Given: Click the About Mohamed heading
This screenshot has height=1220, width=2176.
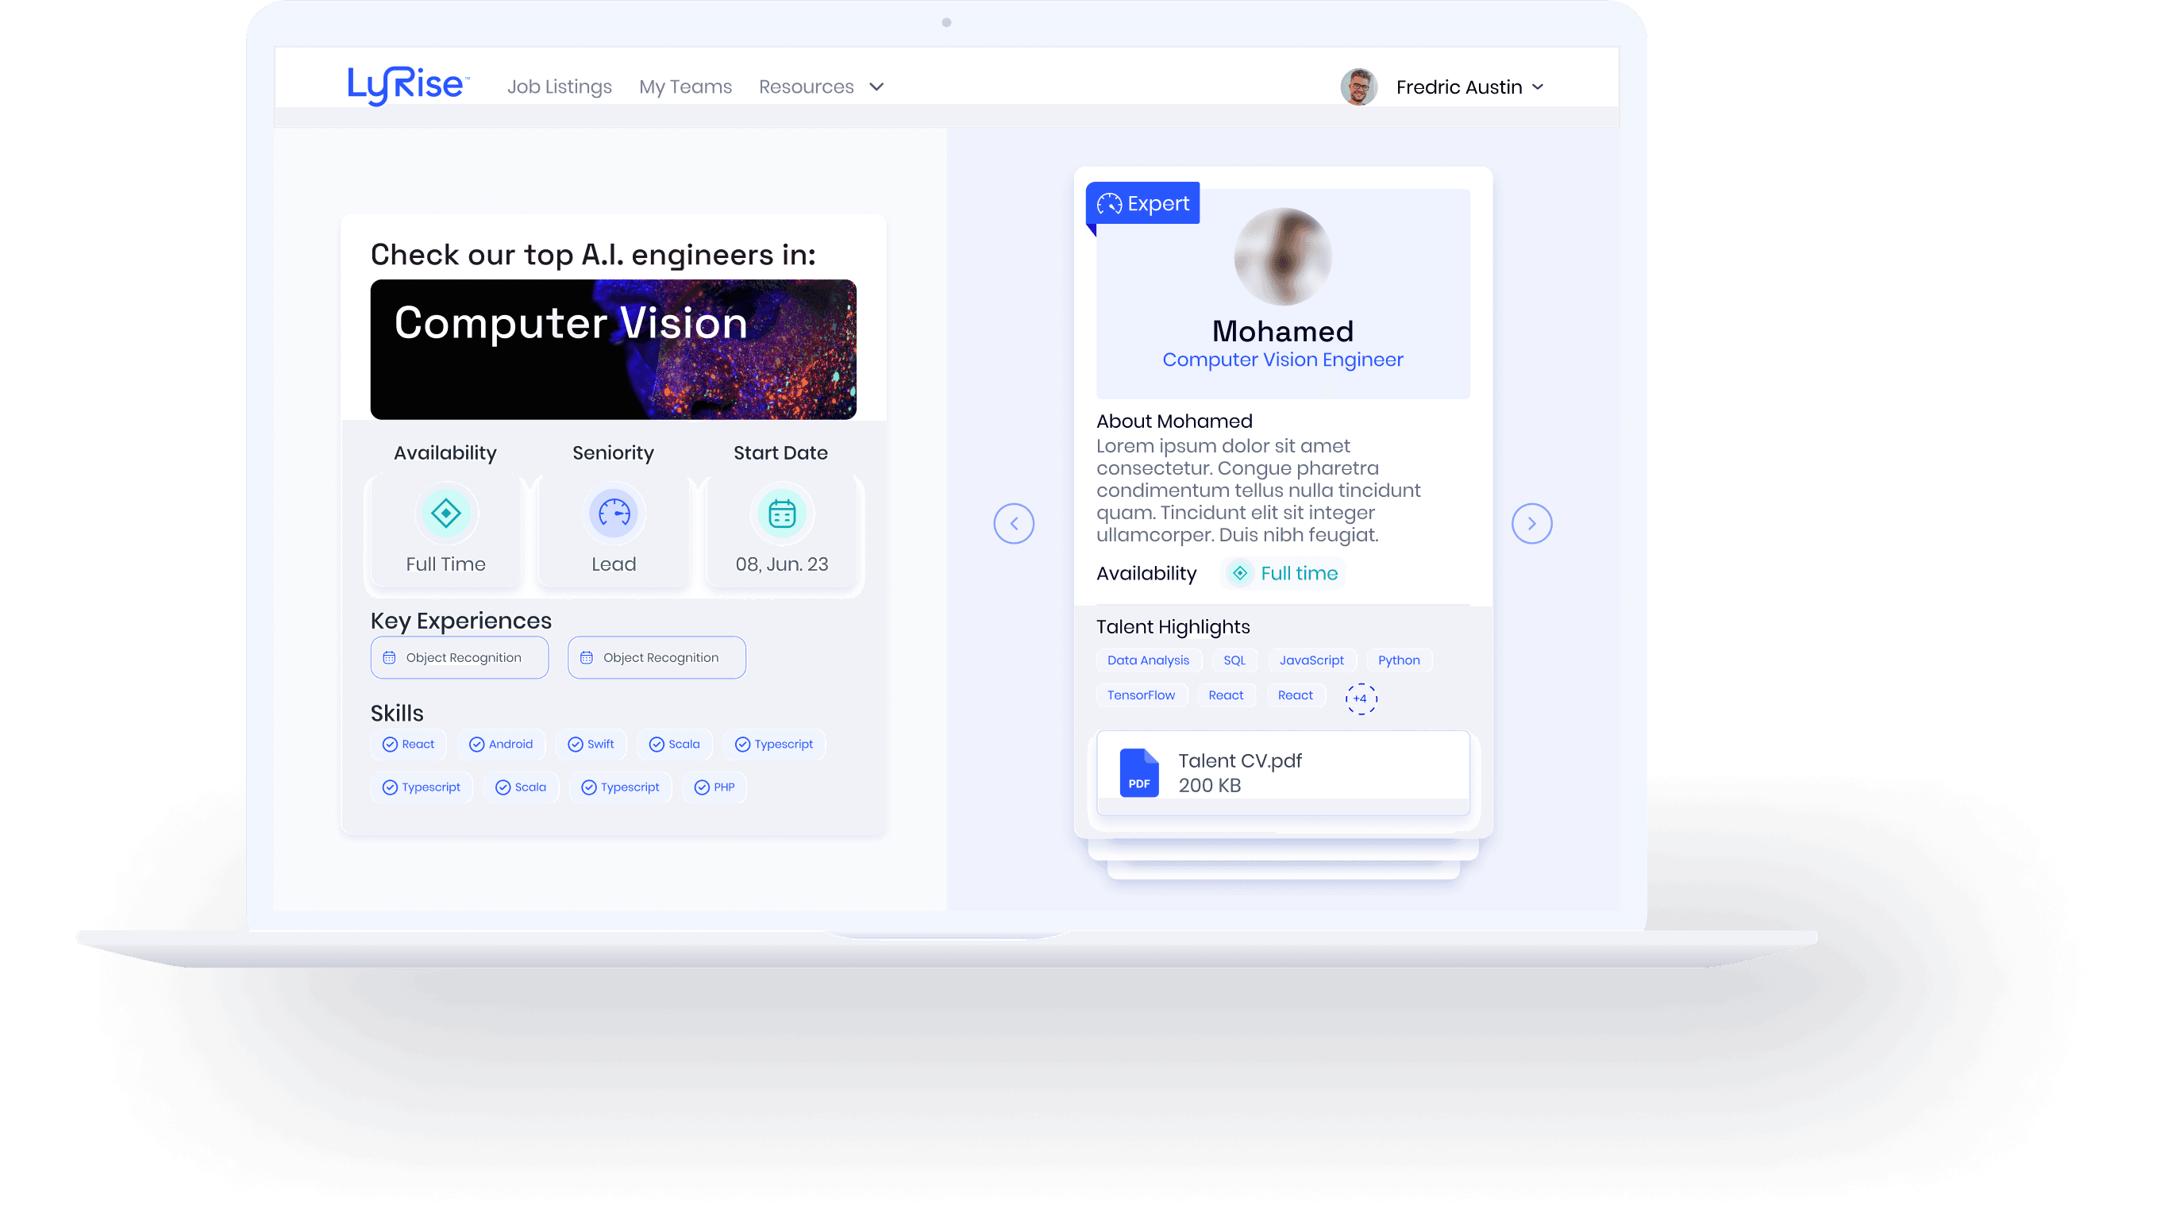Looking at the screenshot, I should pos(1174,421).
